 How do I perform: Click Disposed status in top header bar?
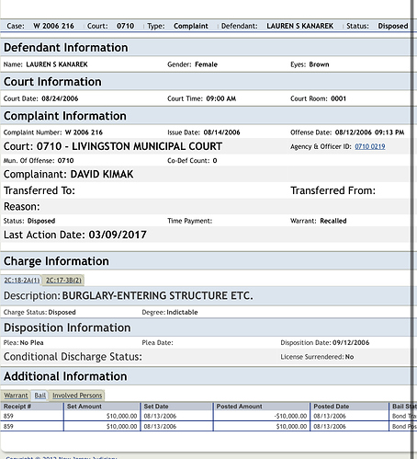(x=393, y=26)
